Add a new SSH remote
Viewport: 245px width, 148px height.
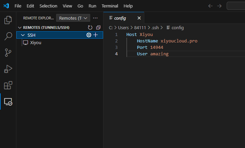pyautogui.click(x=96, y=35)
